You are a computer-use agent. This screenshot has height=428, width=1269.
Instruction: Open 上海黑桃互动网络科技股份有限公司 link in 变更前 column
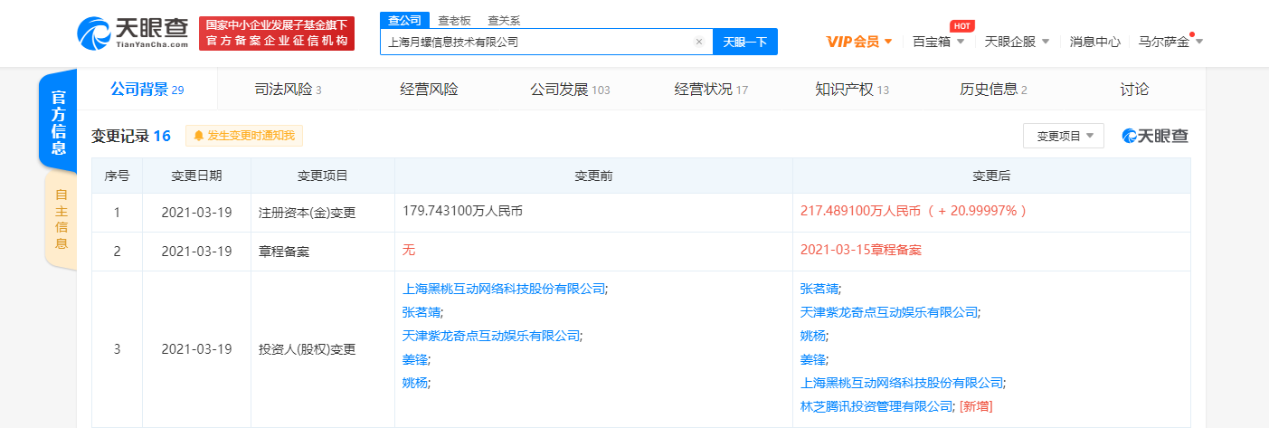pyautogui.click(x=505, y=290)
